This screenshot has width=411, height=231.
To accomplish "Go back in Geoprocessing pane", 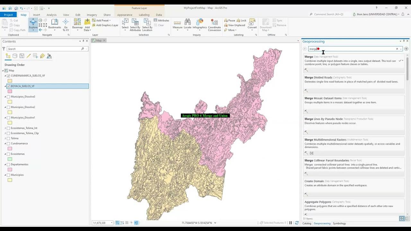I will (305, 49).
